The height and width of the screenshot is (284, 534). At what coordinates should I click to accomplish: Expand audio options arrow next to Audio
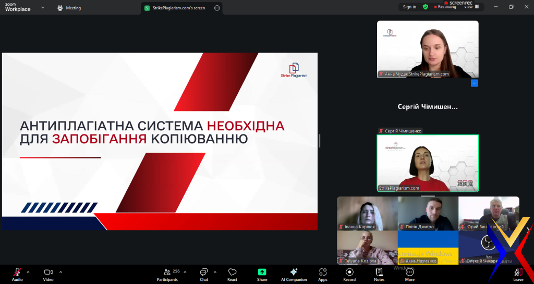tap(28, 271)
